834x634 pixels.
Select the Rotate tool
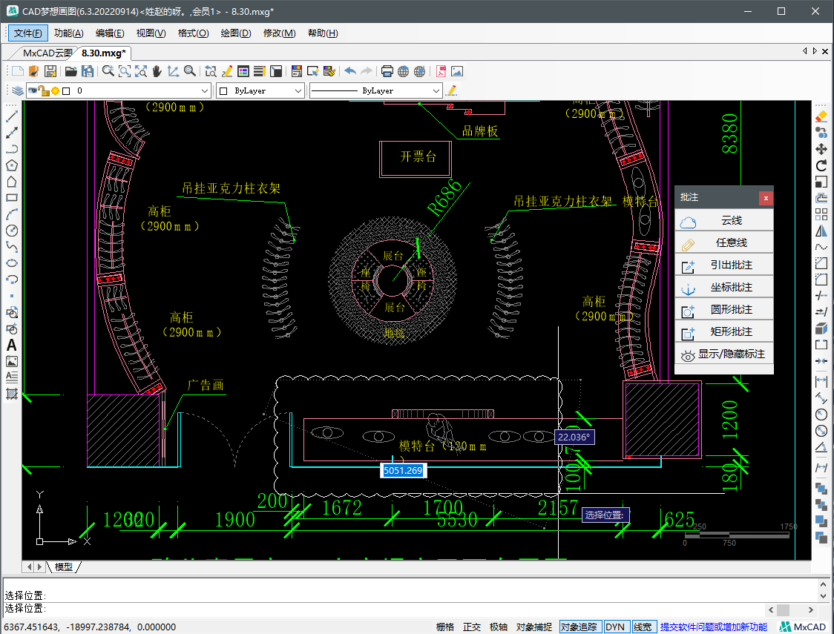pyautogui.click(x=821, y=165)
